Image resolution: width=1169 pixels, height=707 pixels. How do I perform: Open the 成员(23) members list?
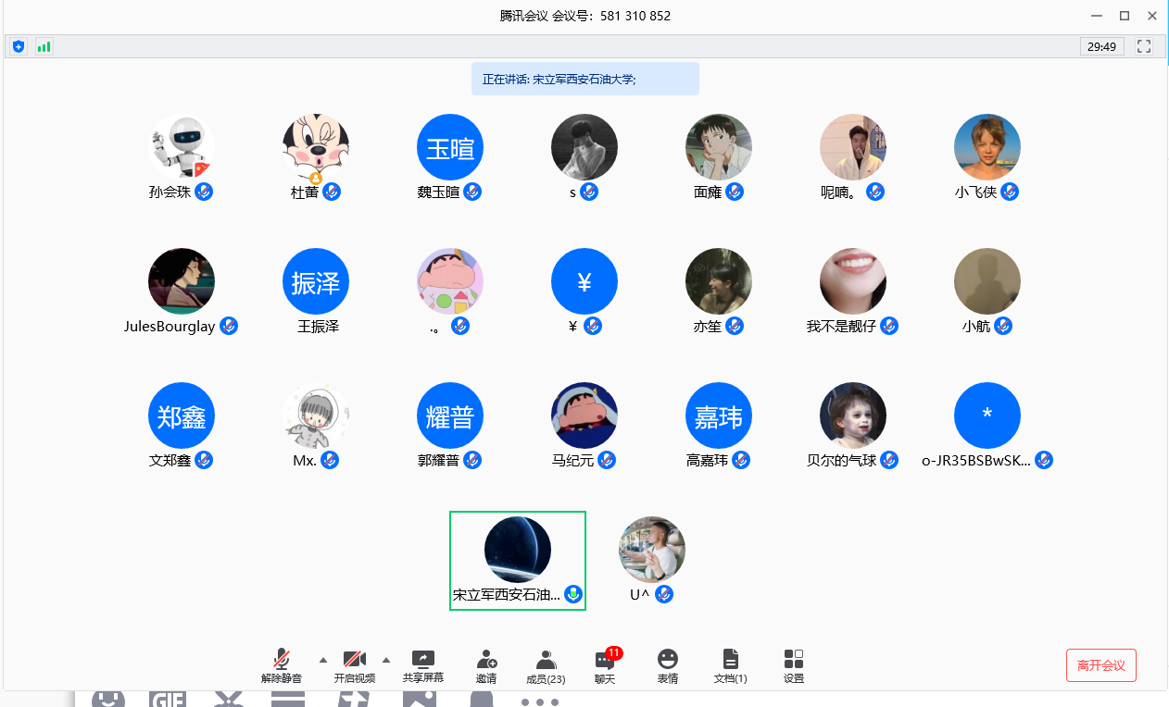(x=546, y=665)
